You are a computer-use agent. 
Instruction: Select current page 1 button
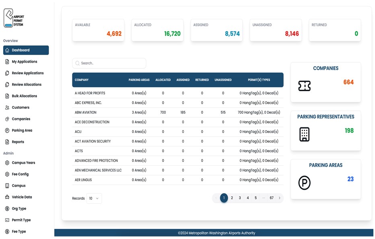(224, 198)
